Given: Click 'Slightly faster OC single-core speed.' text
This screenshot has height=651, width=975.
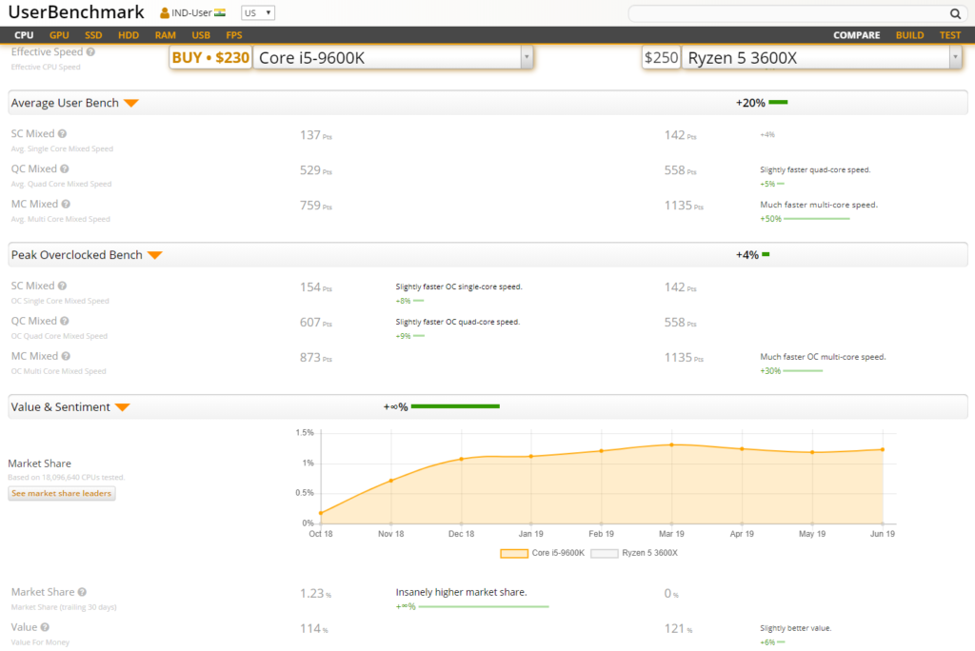Looking at the screenshot, I should click(459, 287).
